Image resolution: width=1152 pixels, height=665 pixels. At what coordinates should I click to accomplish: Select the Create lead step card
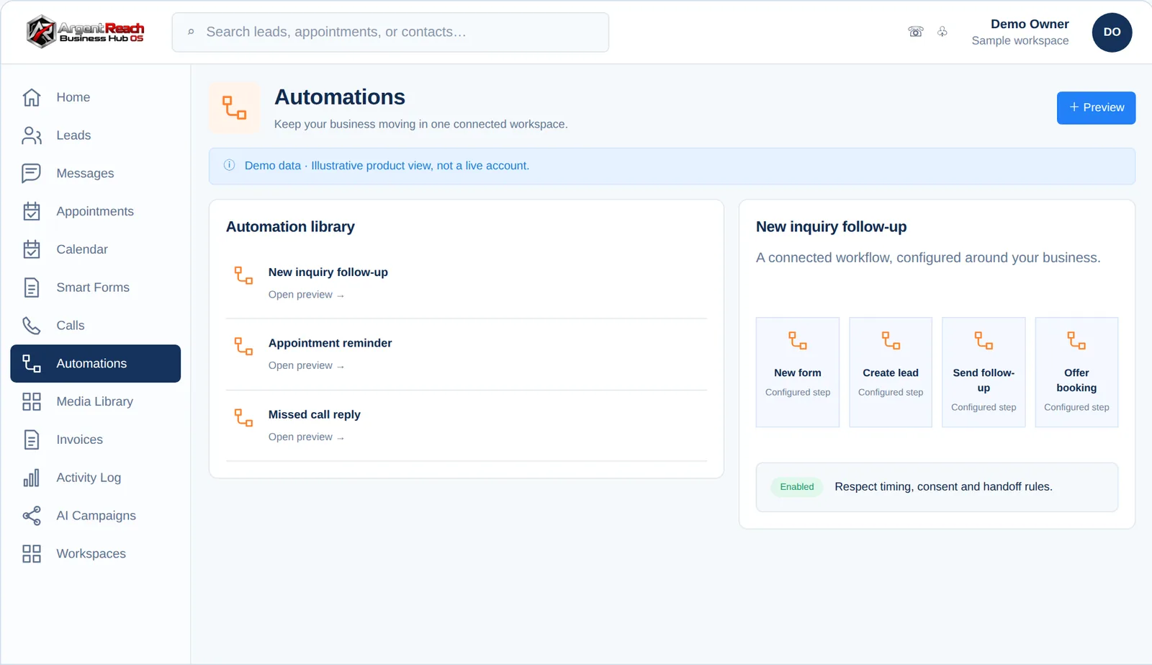(891, 372)
